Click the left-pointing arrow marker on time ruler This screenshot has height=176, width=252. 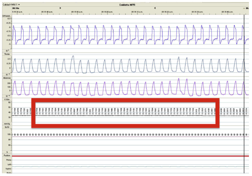click(x=155, y=8)
